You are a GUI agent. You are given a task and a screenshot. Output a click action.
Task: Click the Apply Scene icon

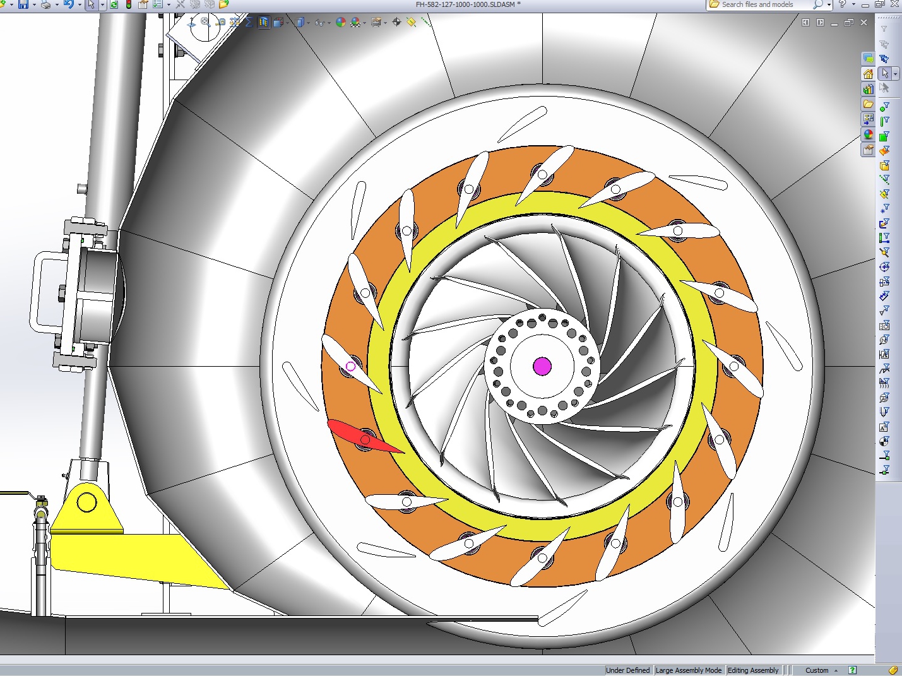tap(356, 22)
